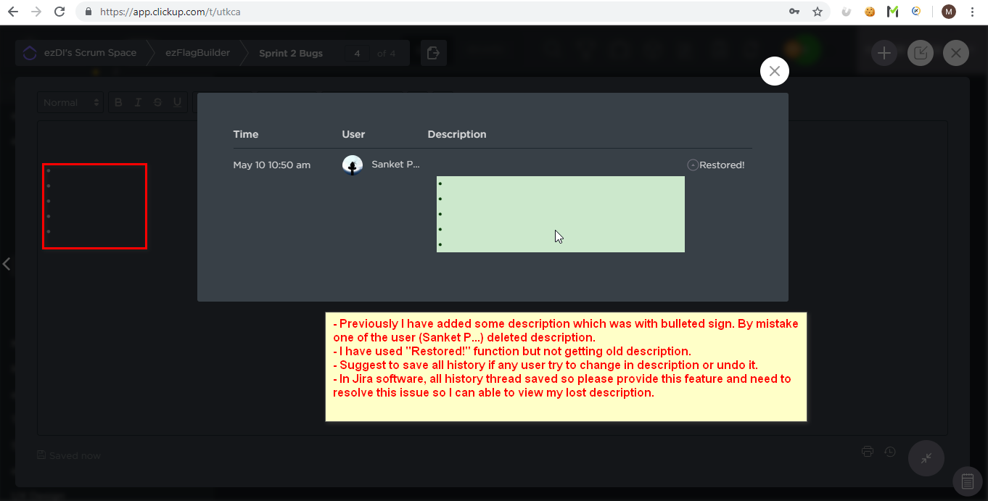
Task: Close the task view with grey X
Action: [955, 53]
